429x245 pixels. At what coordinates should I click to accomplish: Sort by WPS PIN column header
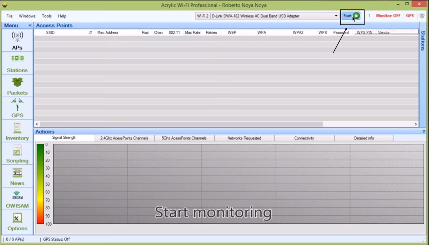pyautogui.click(x=364, y=32)
